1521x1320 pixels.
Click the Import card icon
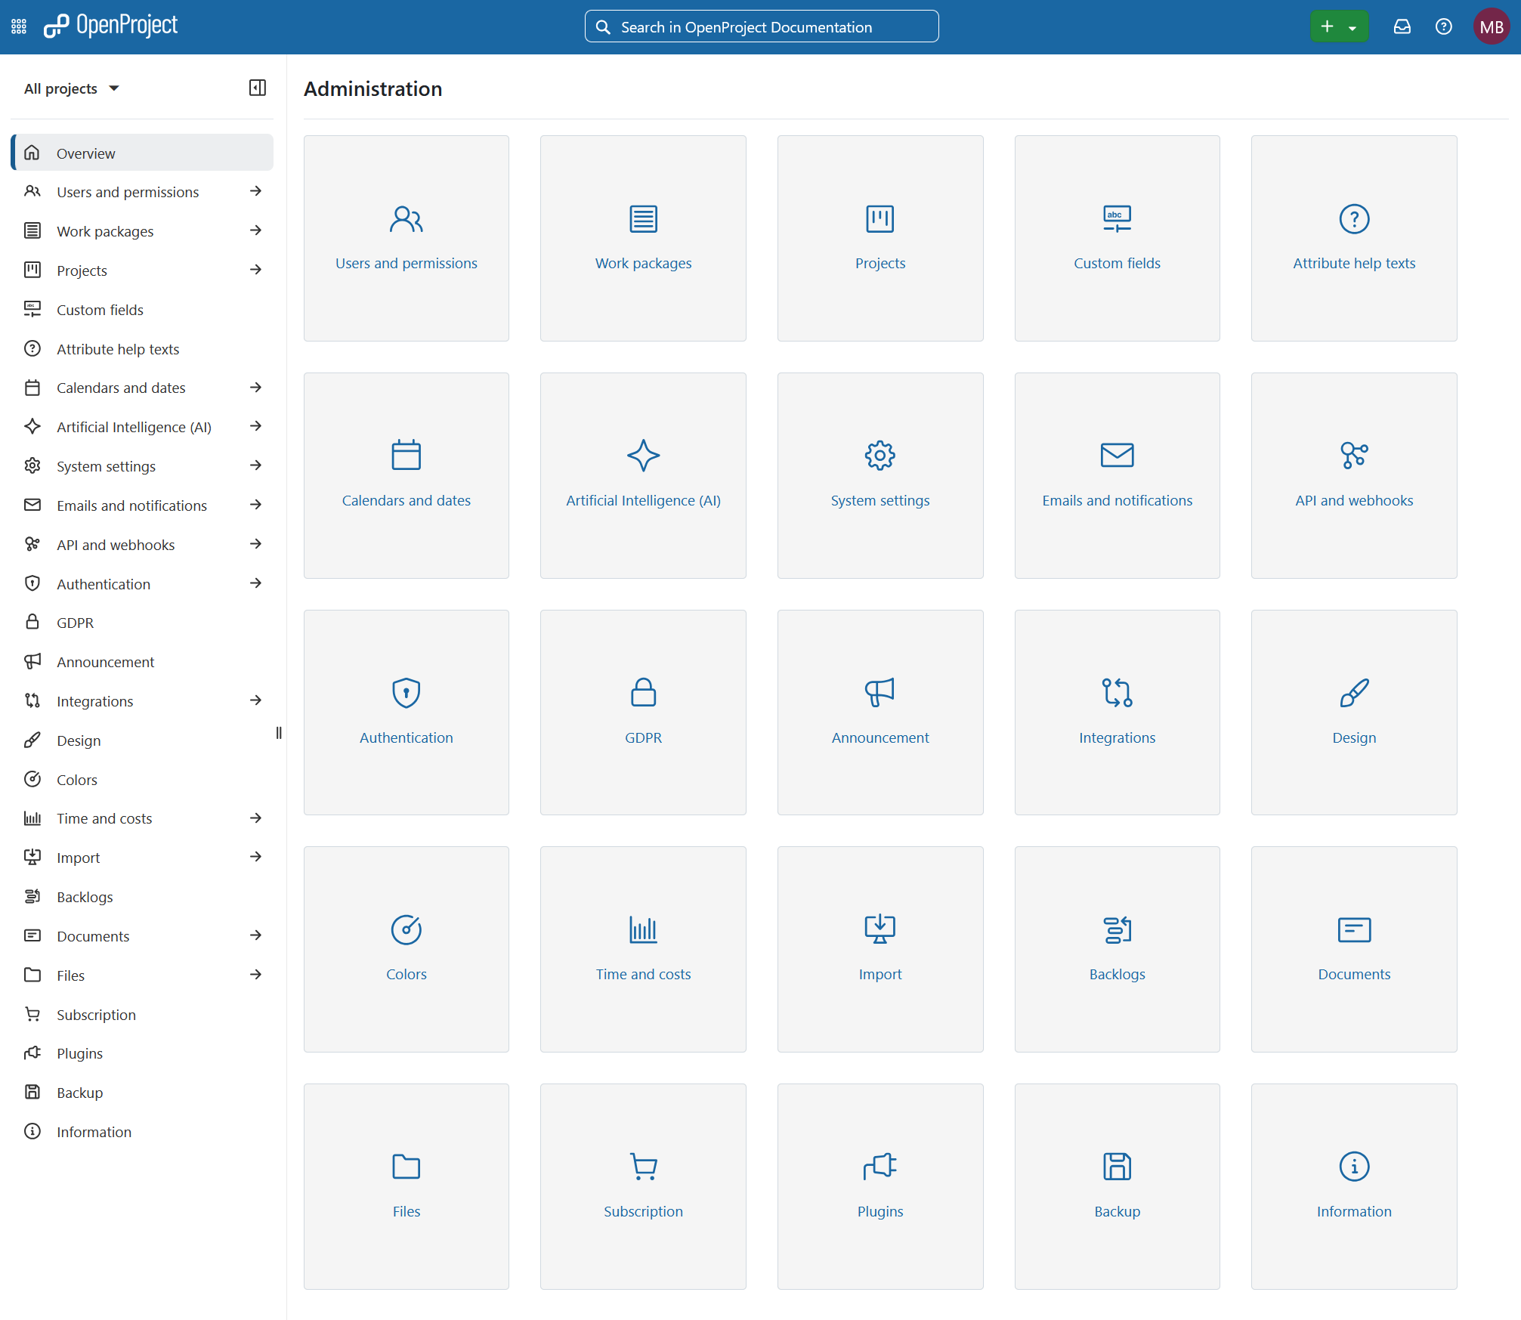tap(880, 930)
